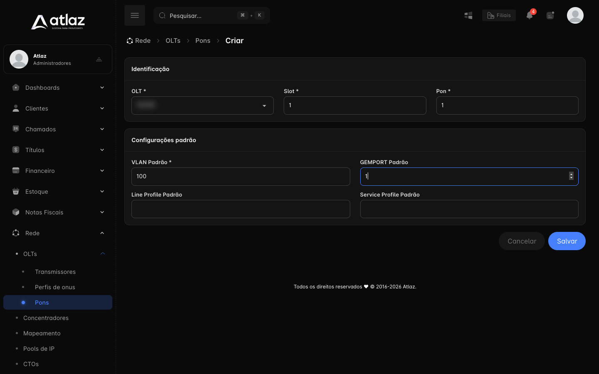Select Concentradores menu item

(46, 318)
